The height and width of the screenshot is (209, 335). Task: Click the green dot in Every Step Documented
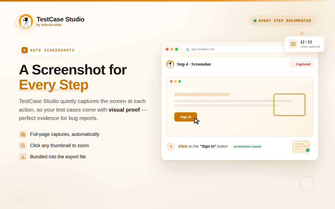point(255,21)
